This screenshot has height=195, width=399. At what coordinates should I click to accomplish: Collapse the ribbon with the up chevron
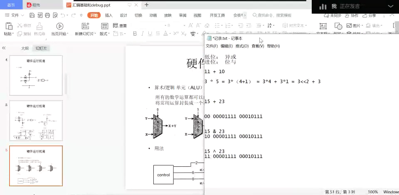[x=392, y=15]
